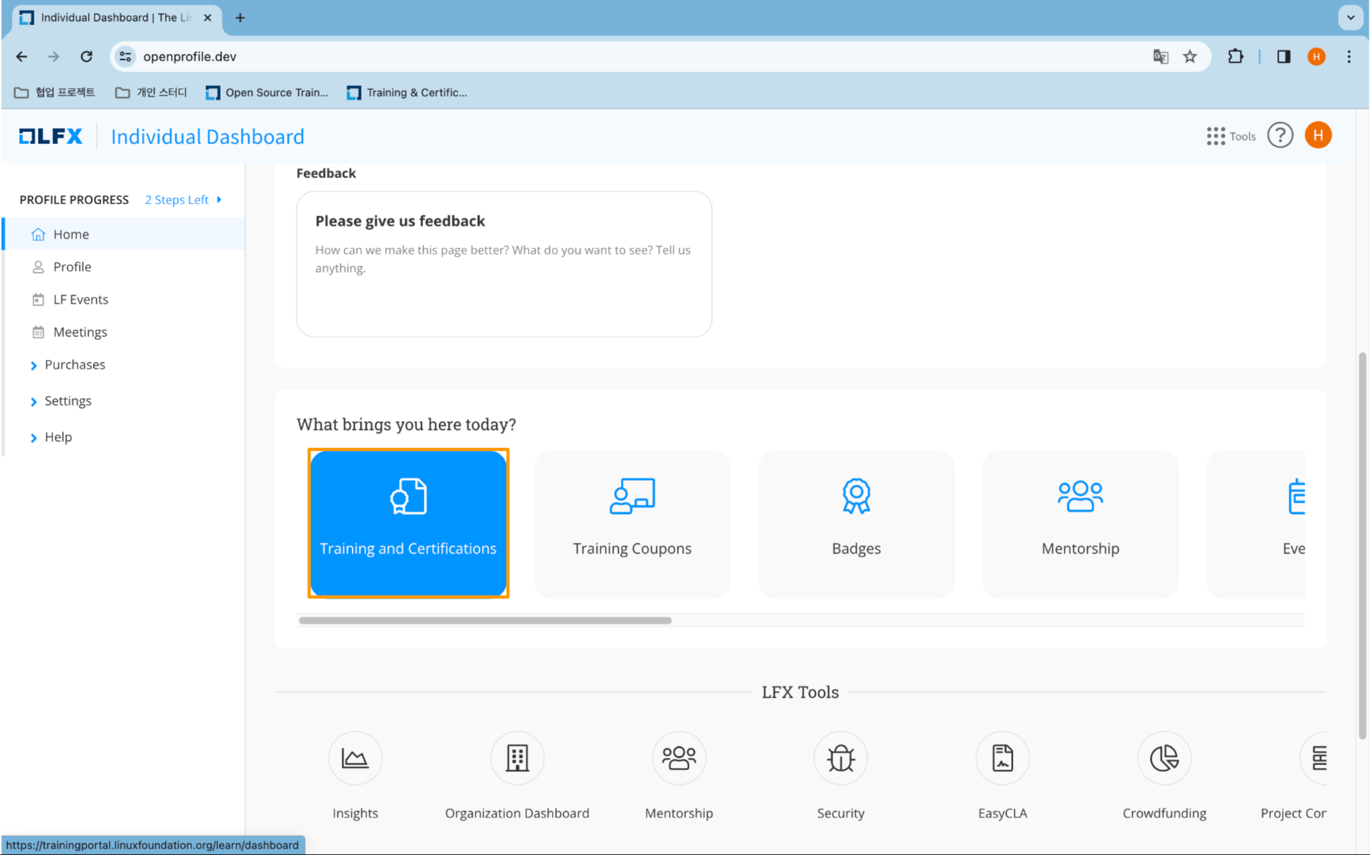Bookmark this page with the star icon
The width and height of the screenshot is (1370, 855).
(x=1189, y=56)
